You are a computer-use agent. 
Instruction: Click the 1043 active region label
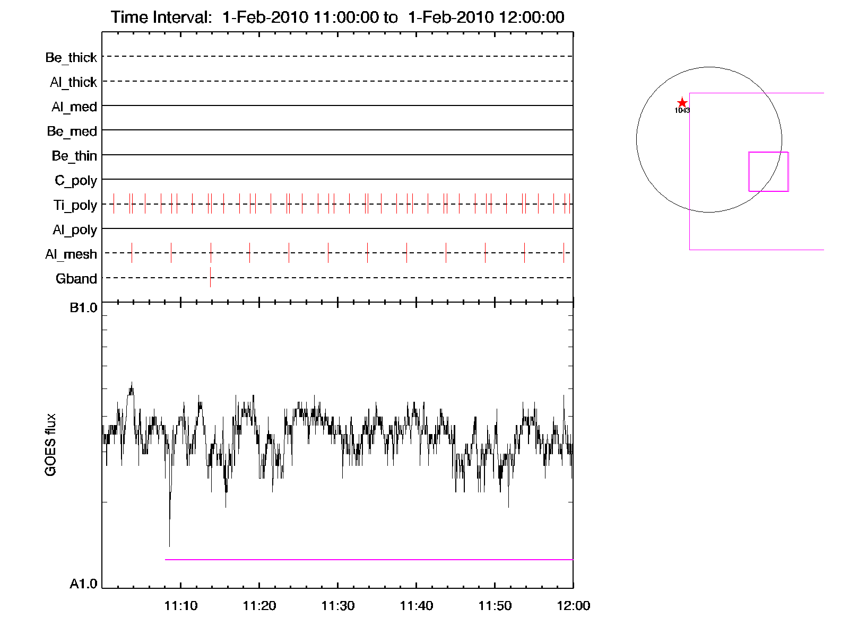pos(682,111)
